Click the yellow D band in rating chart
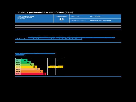This screenshot has width=136, height=102. [29, 67]
